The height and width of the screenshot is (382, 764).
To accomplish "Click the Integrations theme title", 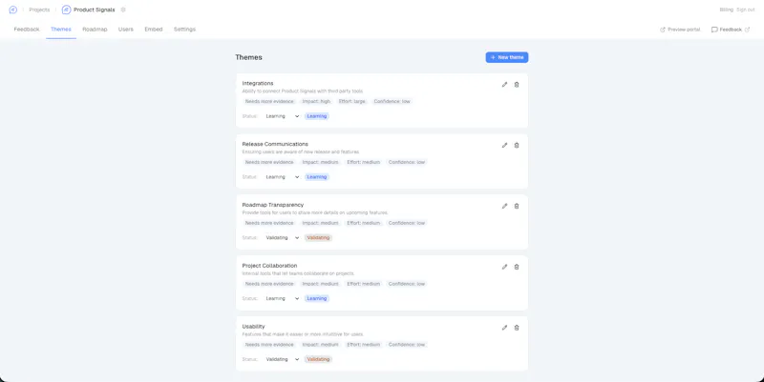I will click(258, 83).
